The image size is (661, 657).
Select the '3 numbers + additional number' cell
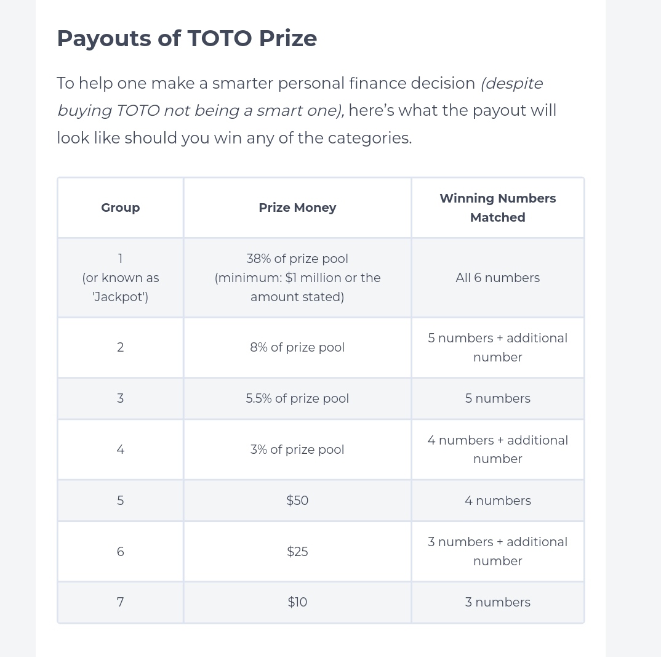497,552
